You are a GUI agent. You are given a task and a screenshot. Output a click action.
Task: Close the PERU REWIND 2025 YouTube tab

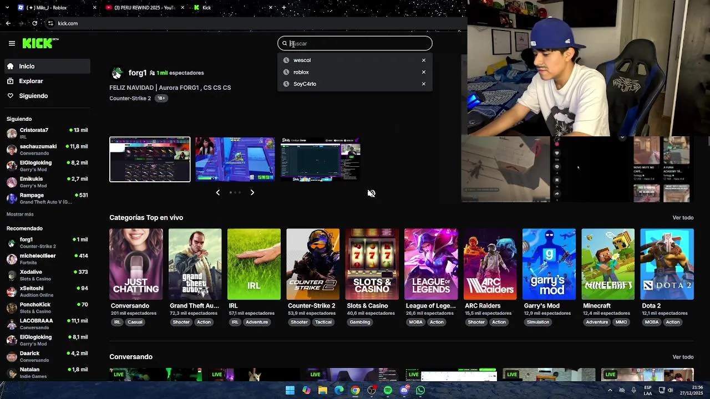pyautogui.click(x=182, y=8)
